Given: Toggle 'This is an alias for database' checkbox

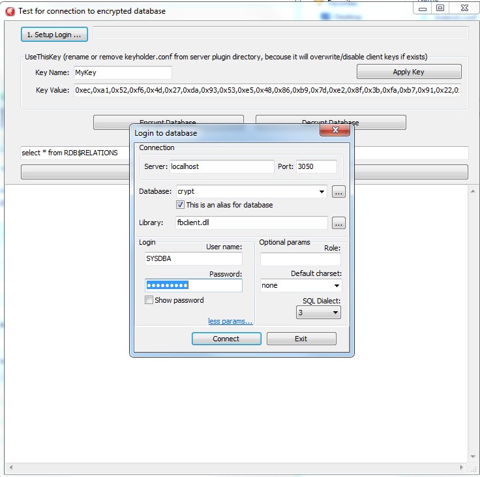Looking at the screenshot, I should pos(181,205).
